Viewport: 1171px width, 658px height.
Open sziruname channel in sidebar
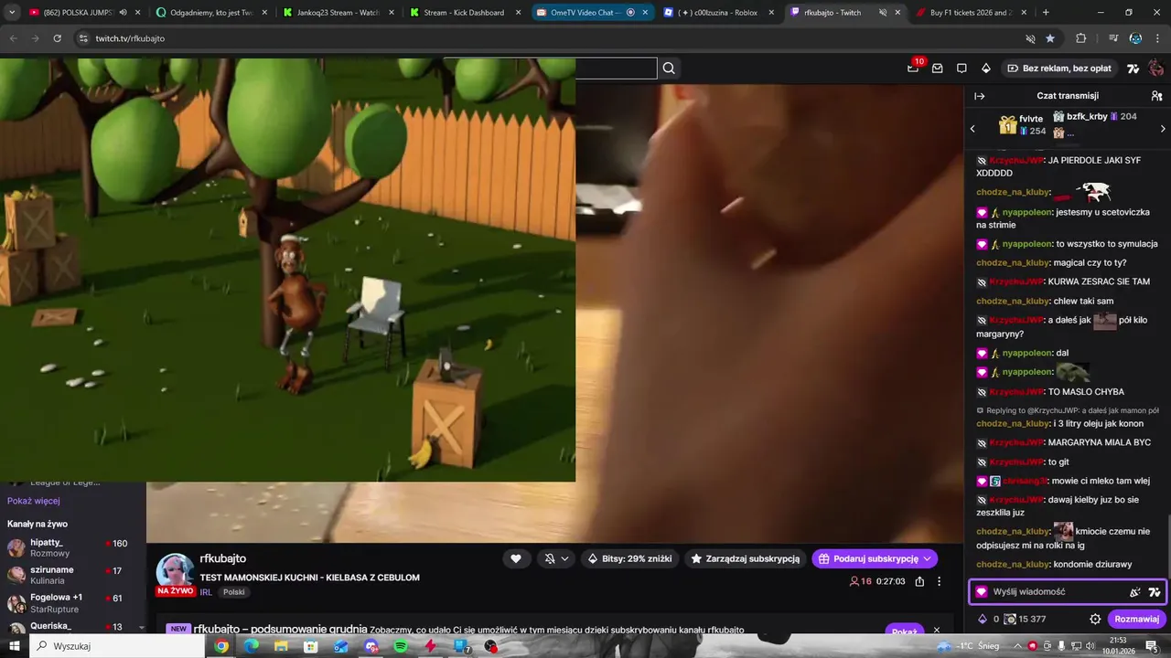(x=73, y=575)
